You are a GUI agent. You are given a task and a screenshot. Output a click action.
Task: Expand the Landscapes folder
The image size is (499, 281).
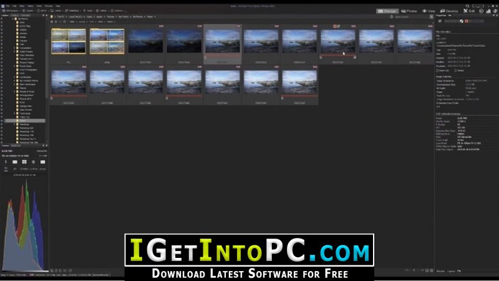click(14, 77)
